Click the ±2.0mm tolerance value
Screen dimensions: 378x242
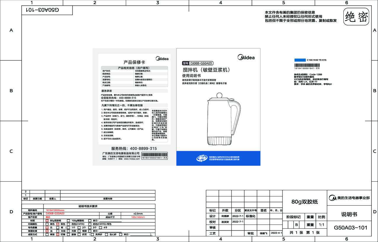tap(138, 214)
